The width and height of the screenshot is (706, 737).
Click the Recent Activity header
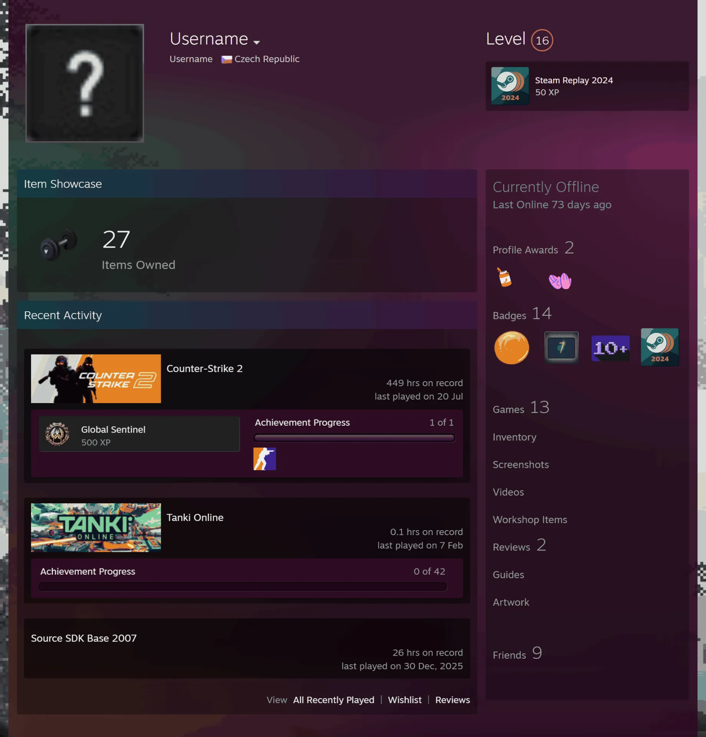247,315
